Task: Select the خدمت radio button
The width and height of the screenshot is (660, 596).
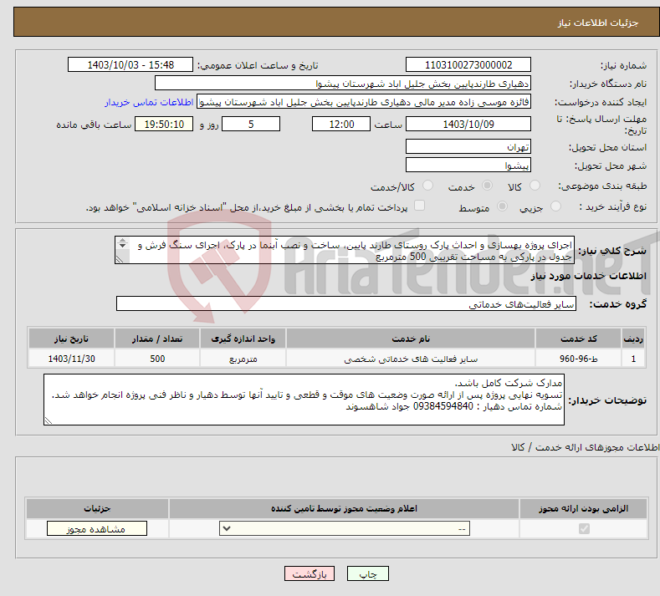Action: tap(487, 186)
